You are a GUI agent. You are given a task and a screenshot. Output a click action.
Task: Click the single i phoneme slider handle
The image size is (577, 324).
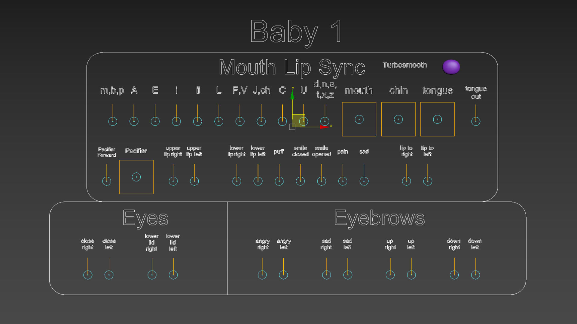pyautogui.click(x=176, y=121)
